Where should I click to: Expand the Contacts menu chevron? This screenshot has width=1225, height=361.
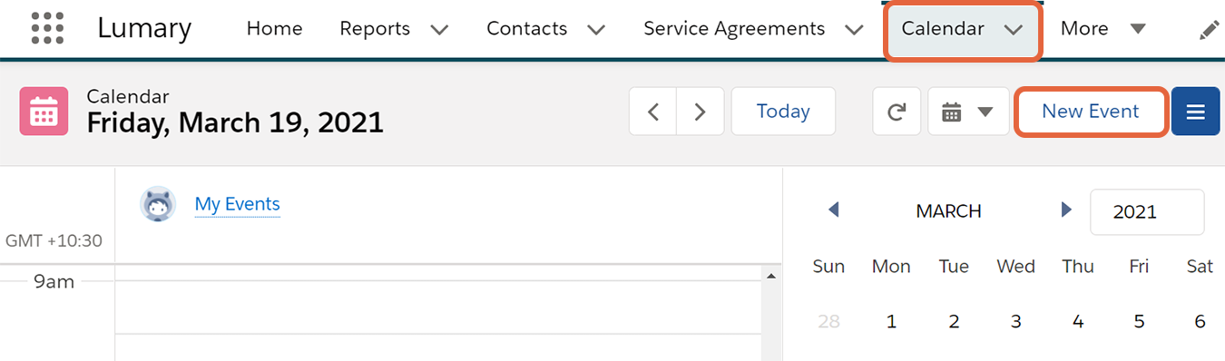[x=596, y=30]
